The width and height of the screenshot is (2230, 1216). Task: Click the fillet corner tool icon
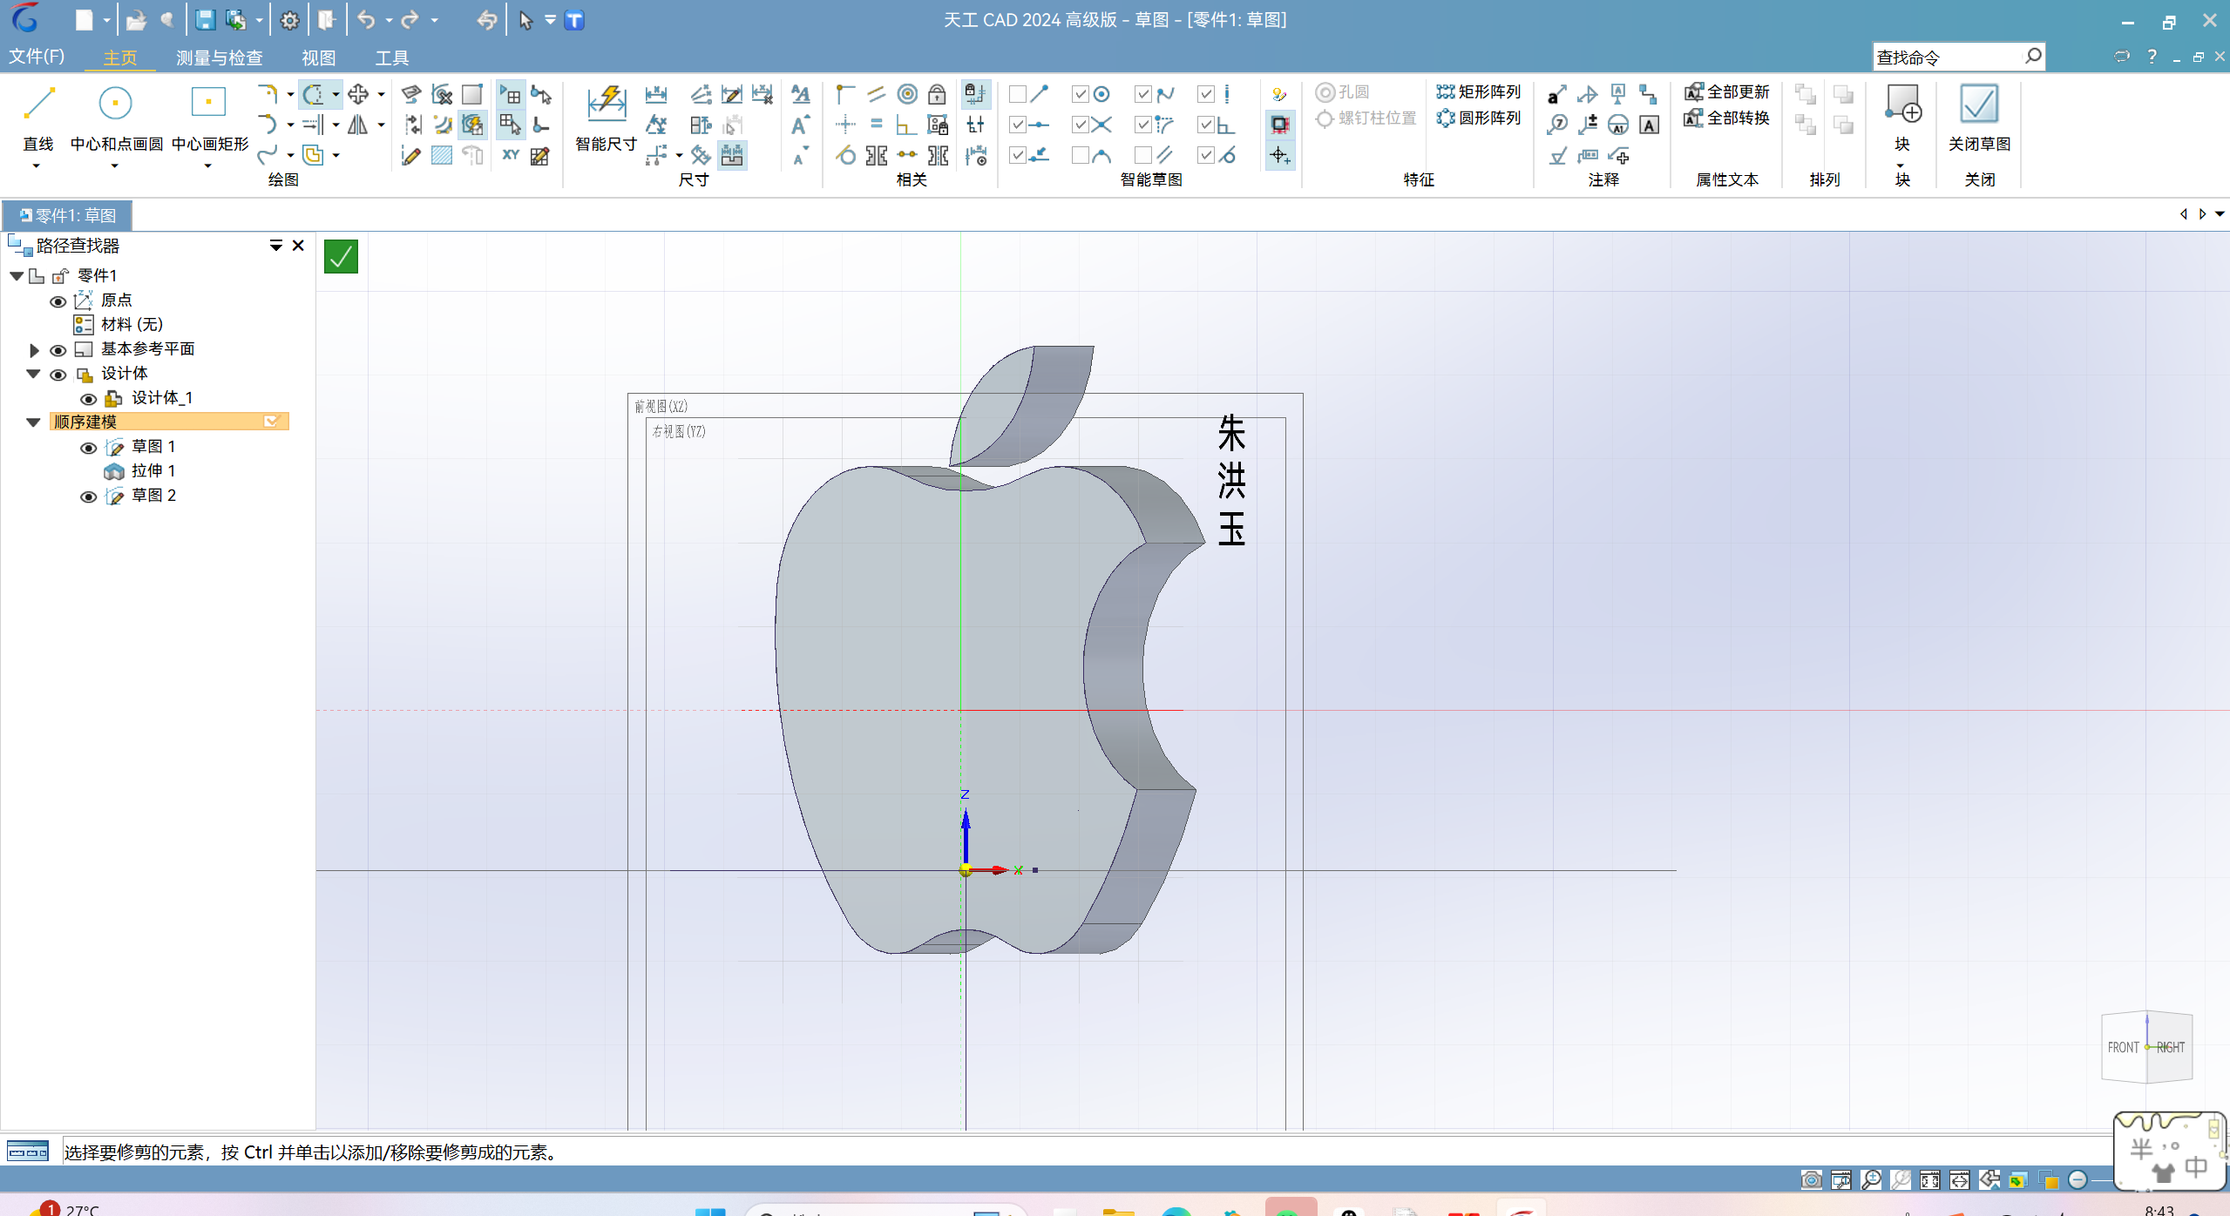(267, 94)
